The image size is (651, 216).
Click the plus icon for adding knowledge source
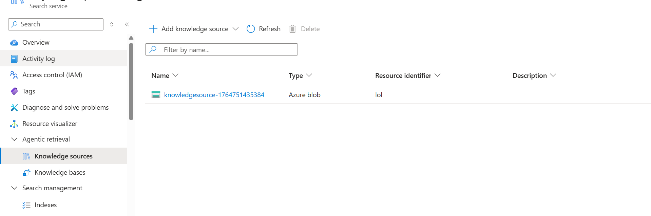point(153,29)
